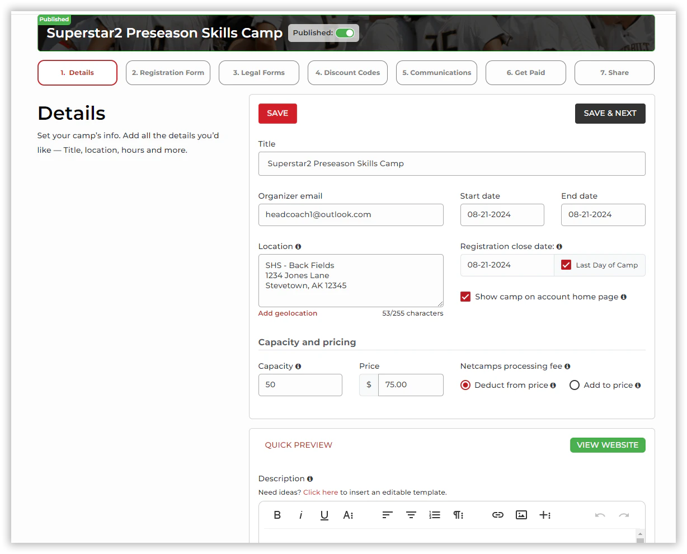
Task: Click inside the Organizer email field
Action: (351, 215)
